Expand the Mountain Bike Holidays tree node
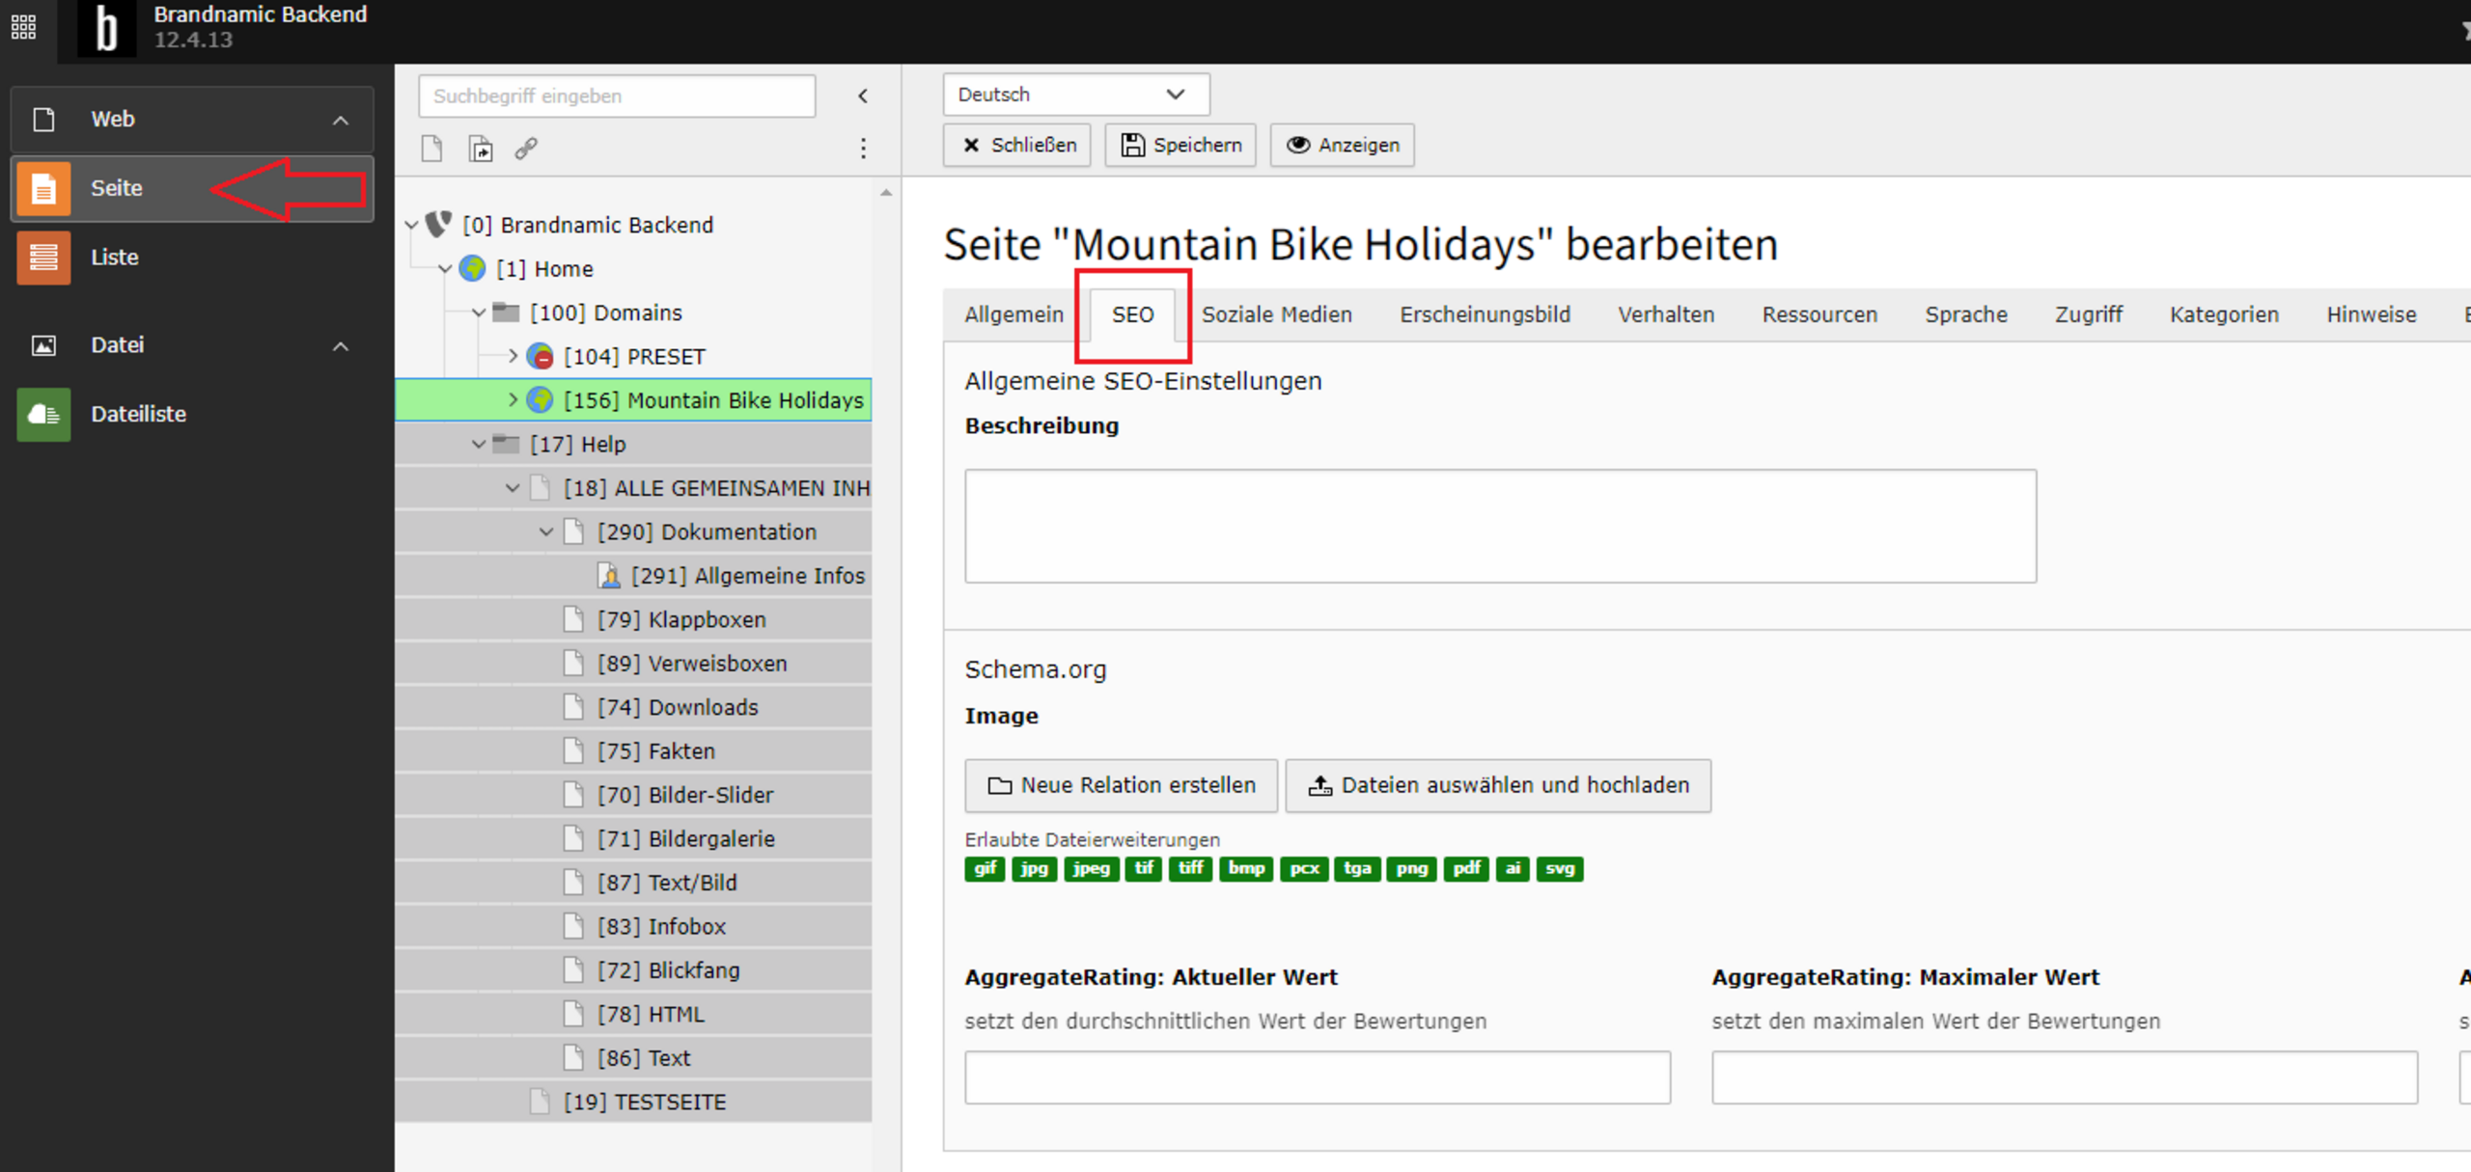This screenshot has height=1172, width=2471. tap(513, 399)
